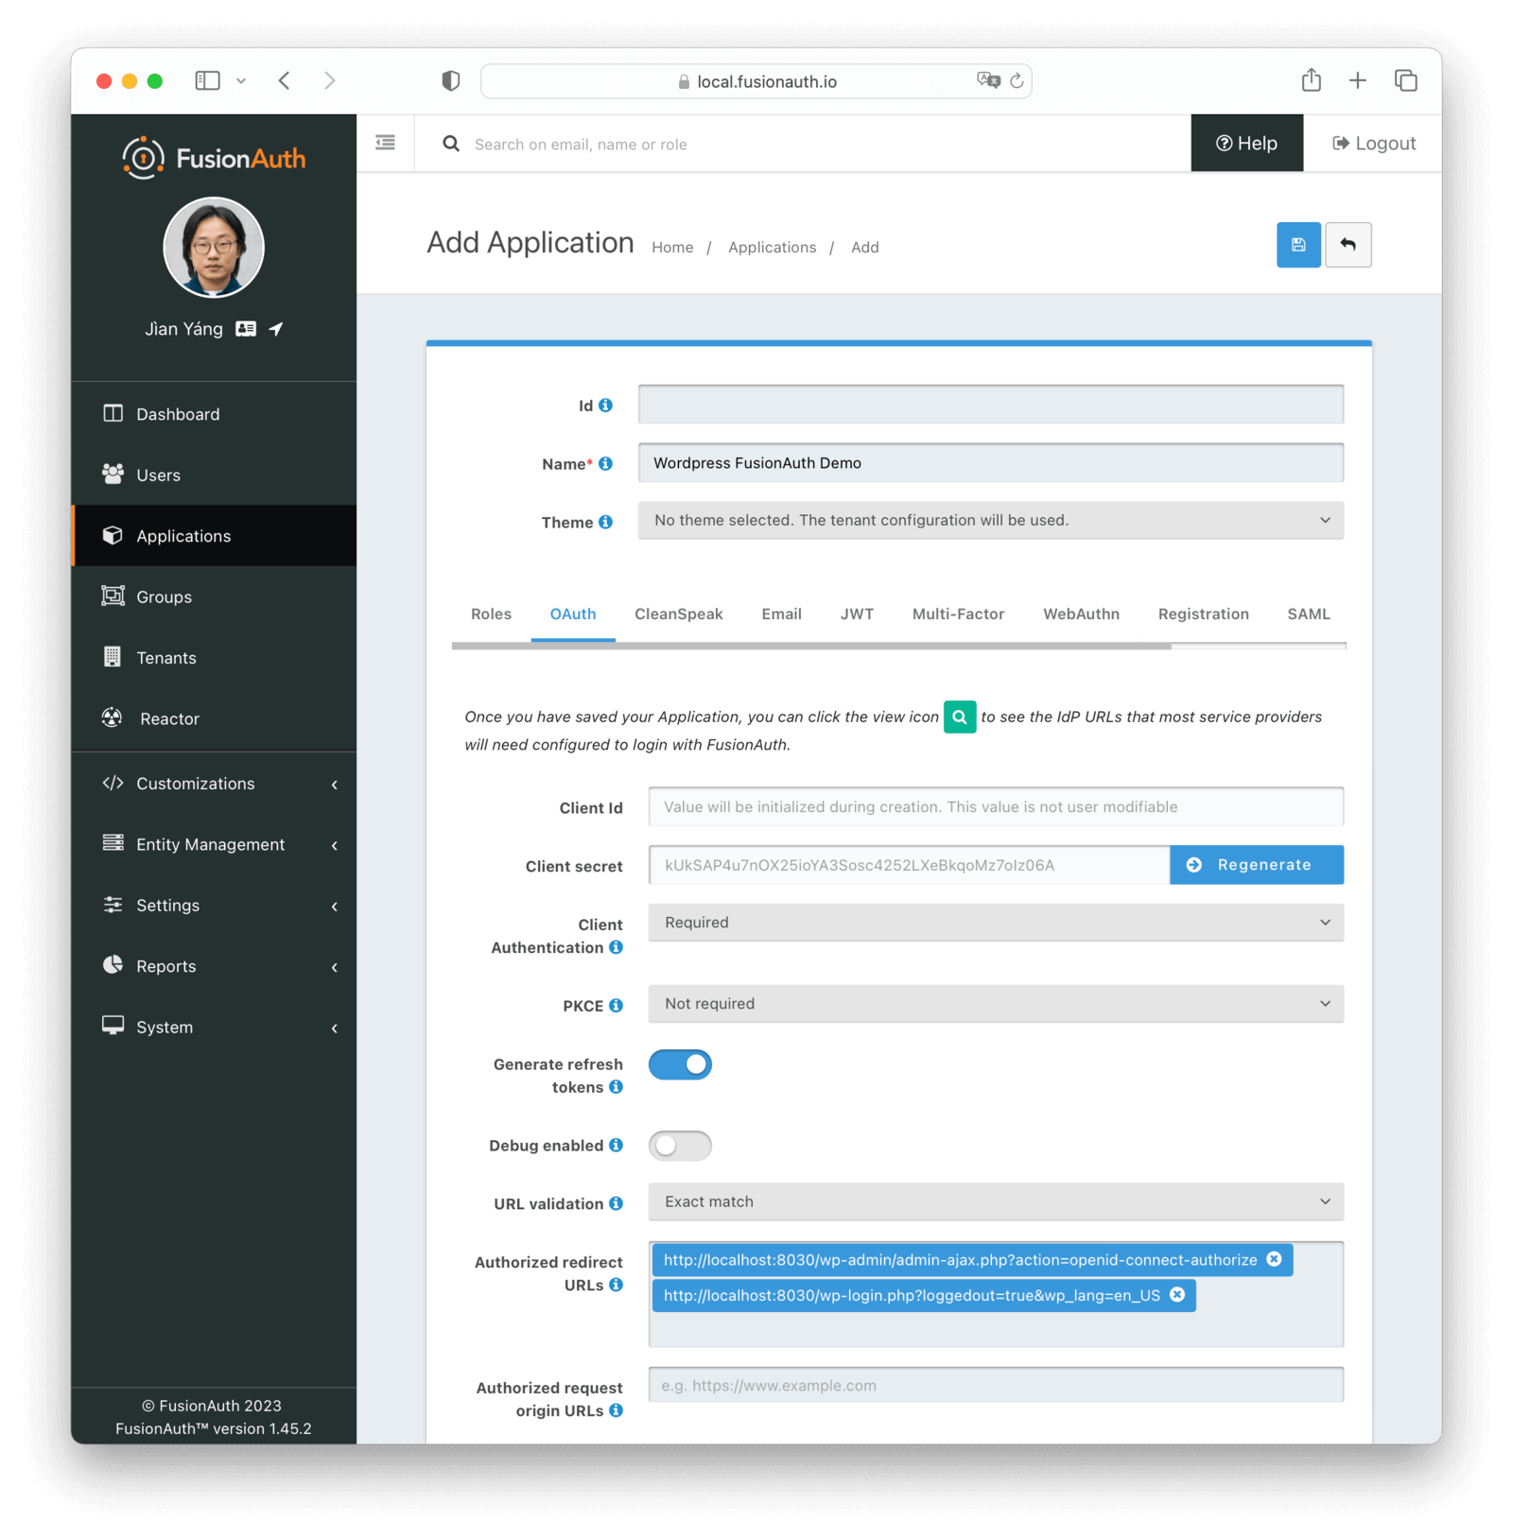Click the Name input field

(990, 463)
